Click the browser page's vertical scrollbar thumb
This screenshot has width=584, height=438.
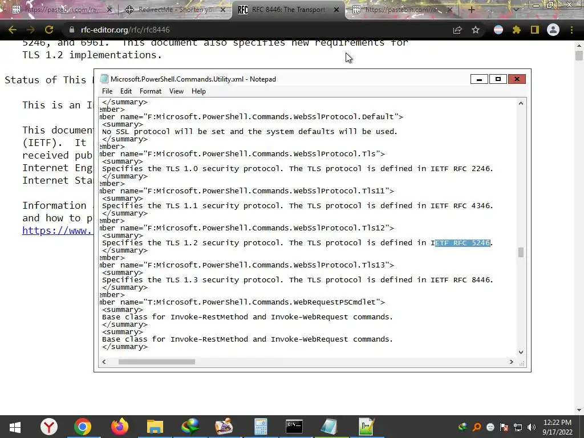pyautogui.click(x=579, y=55)
